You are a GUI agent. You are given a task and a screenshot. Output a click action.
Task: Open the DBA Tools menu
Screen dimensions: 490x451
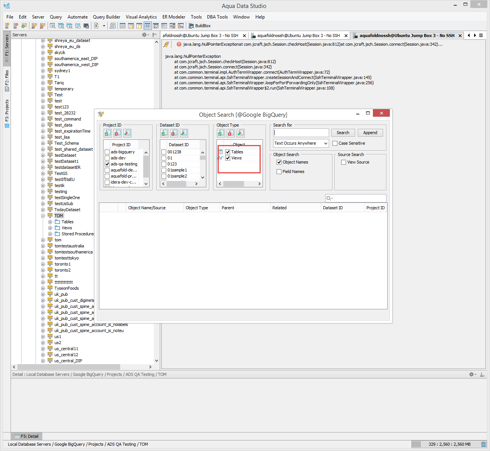point(217,17)
